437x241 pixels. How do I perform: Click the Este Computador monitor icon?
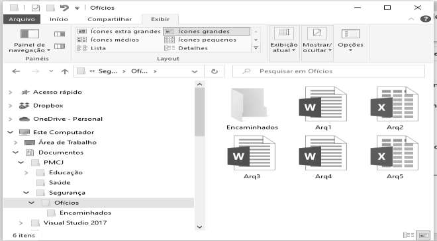tap(24, 132)
